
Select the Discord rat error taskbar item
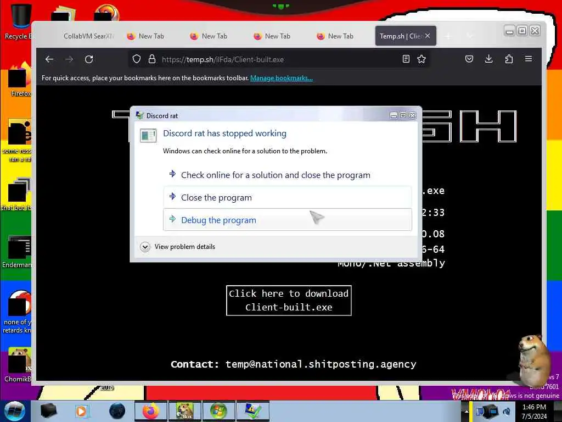(x=252, y=411)
